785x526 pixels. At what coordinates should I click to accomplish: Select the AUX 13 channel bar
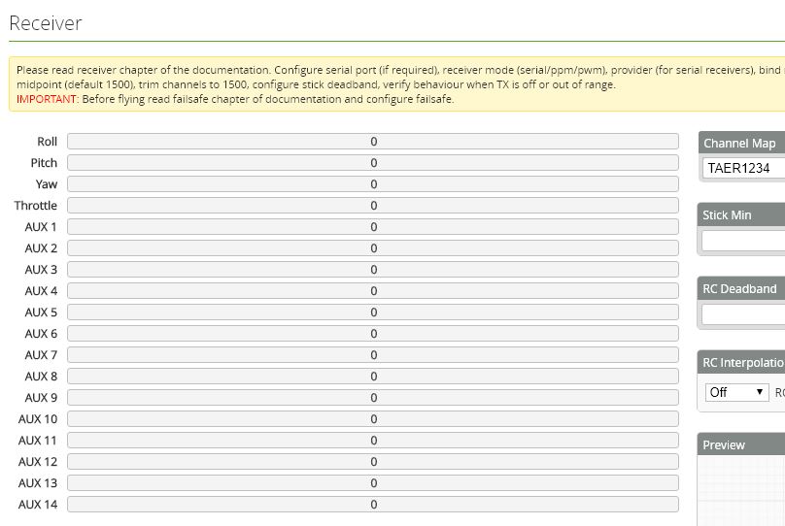(373, 483)
